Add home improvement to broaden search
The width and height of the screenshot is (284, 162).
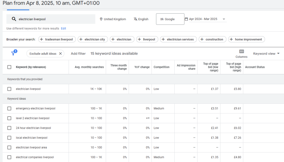click(x=247, y=39)
